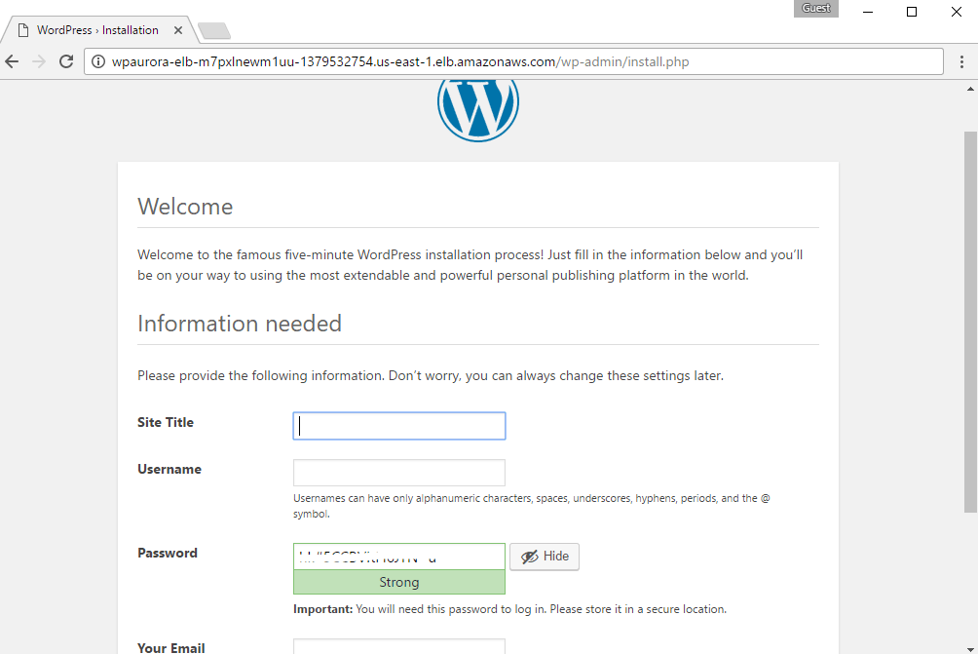Focus the Site Title field
Viewport: 978px width, 654px height.
pyautogui.click(x=399, y=426)
